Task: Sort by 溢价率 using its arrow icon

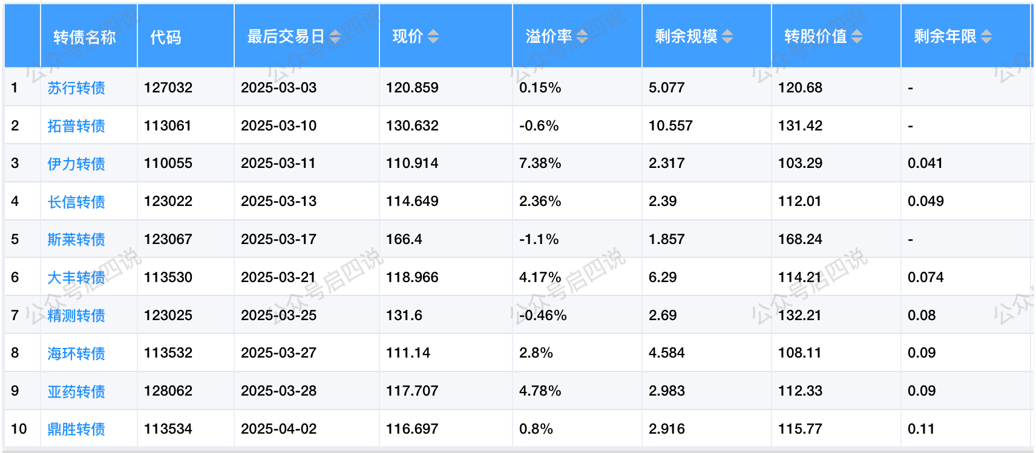Action: pos(582,37)
